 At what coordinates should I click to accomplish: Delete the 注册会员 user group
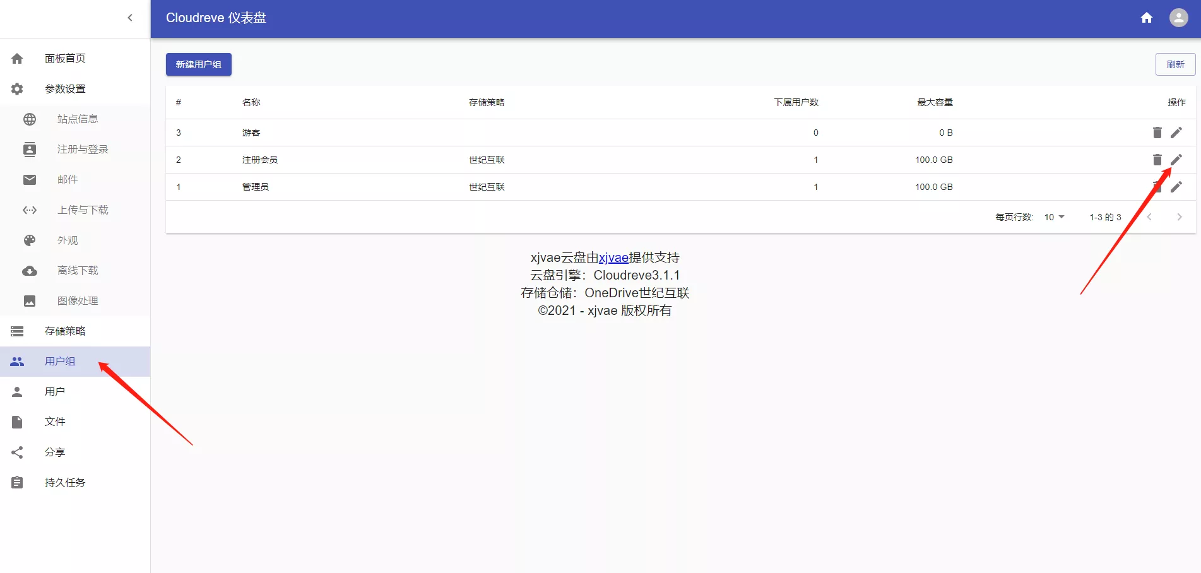(1157, 160)
